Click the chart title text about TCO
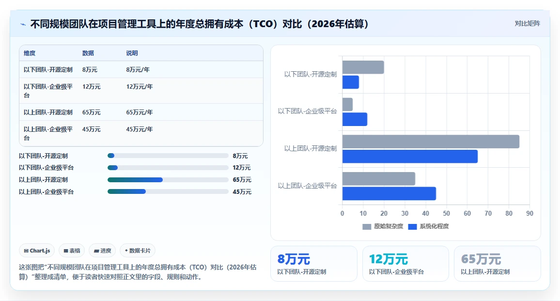Image resolution: width=560 pixels, height=301 pixels. (x=199, y=24)
